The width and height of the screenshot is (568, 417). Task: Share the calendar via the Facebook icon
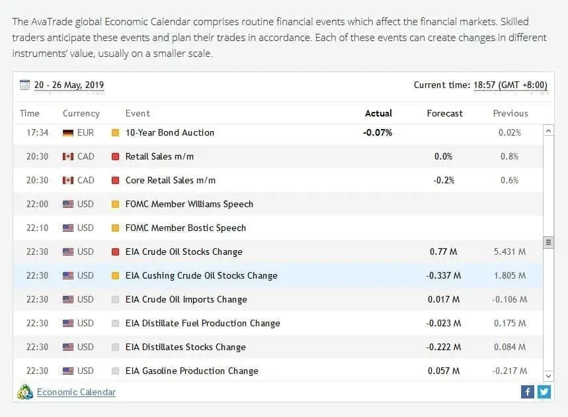pyautogui.click(x=527, y=392)
